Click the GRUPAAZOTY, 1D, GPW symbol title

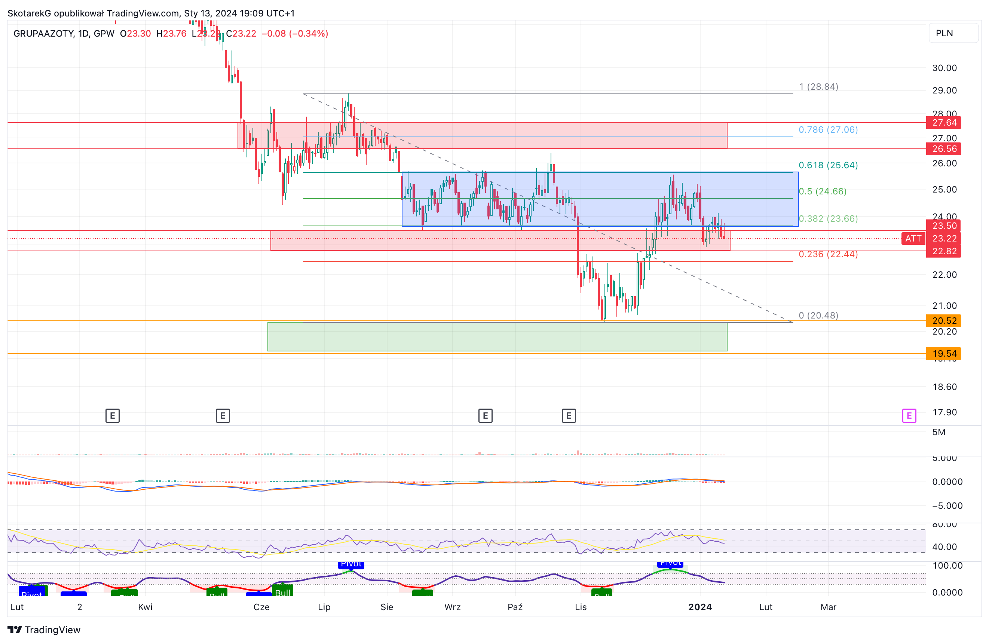pyautogui.click(x=64, y=33)
